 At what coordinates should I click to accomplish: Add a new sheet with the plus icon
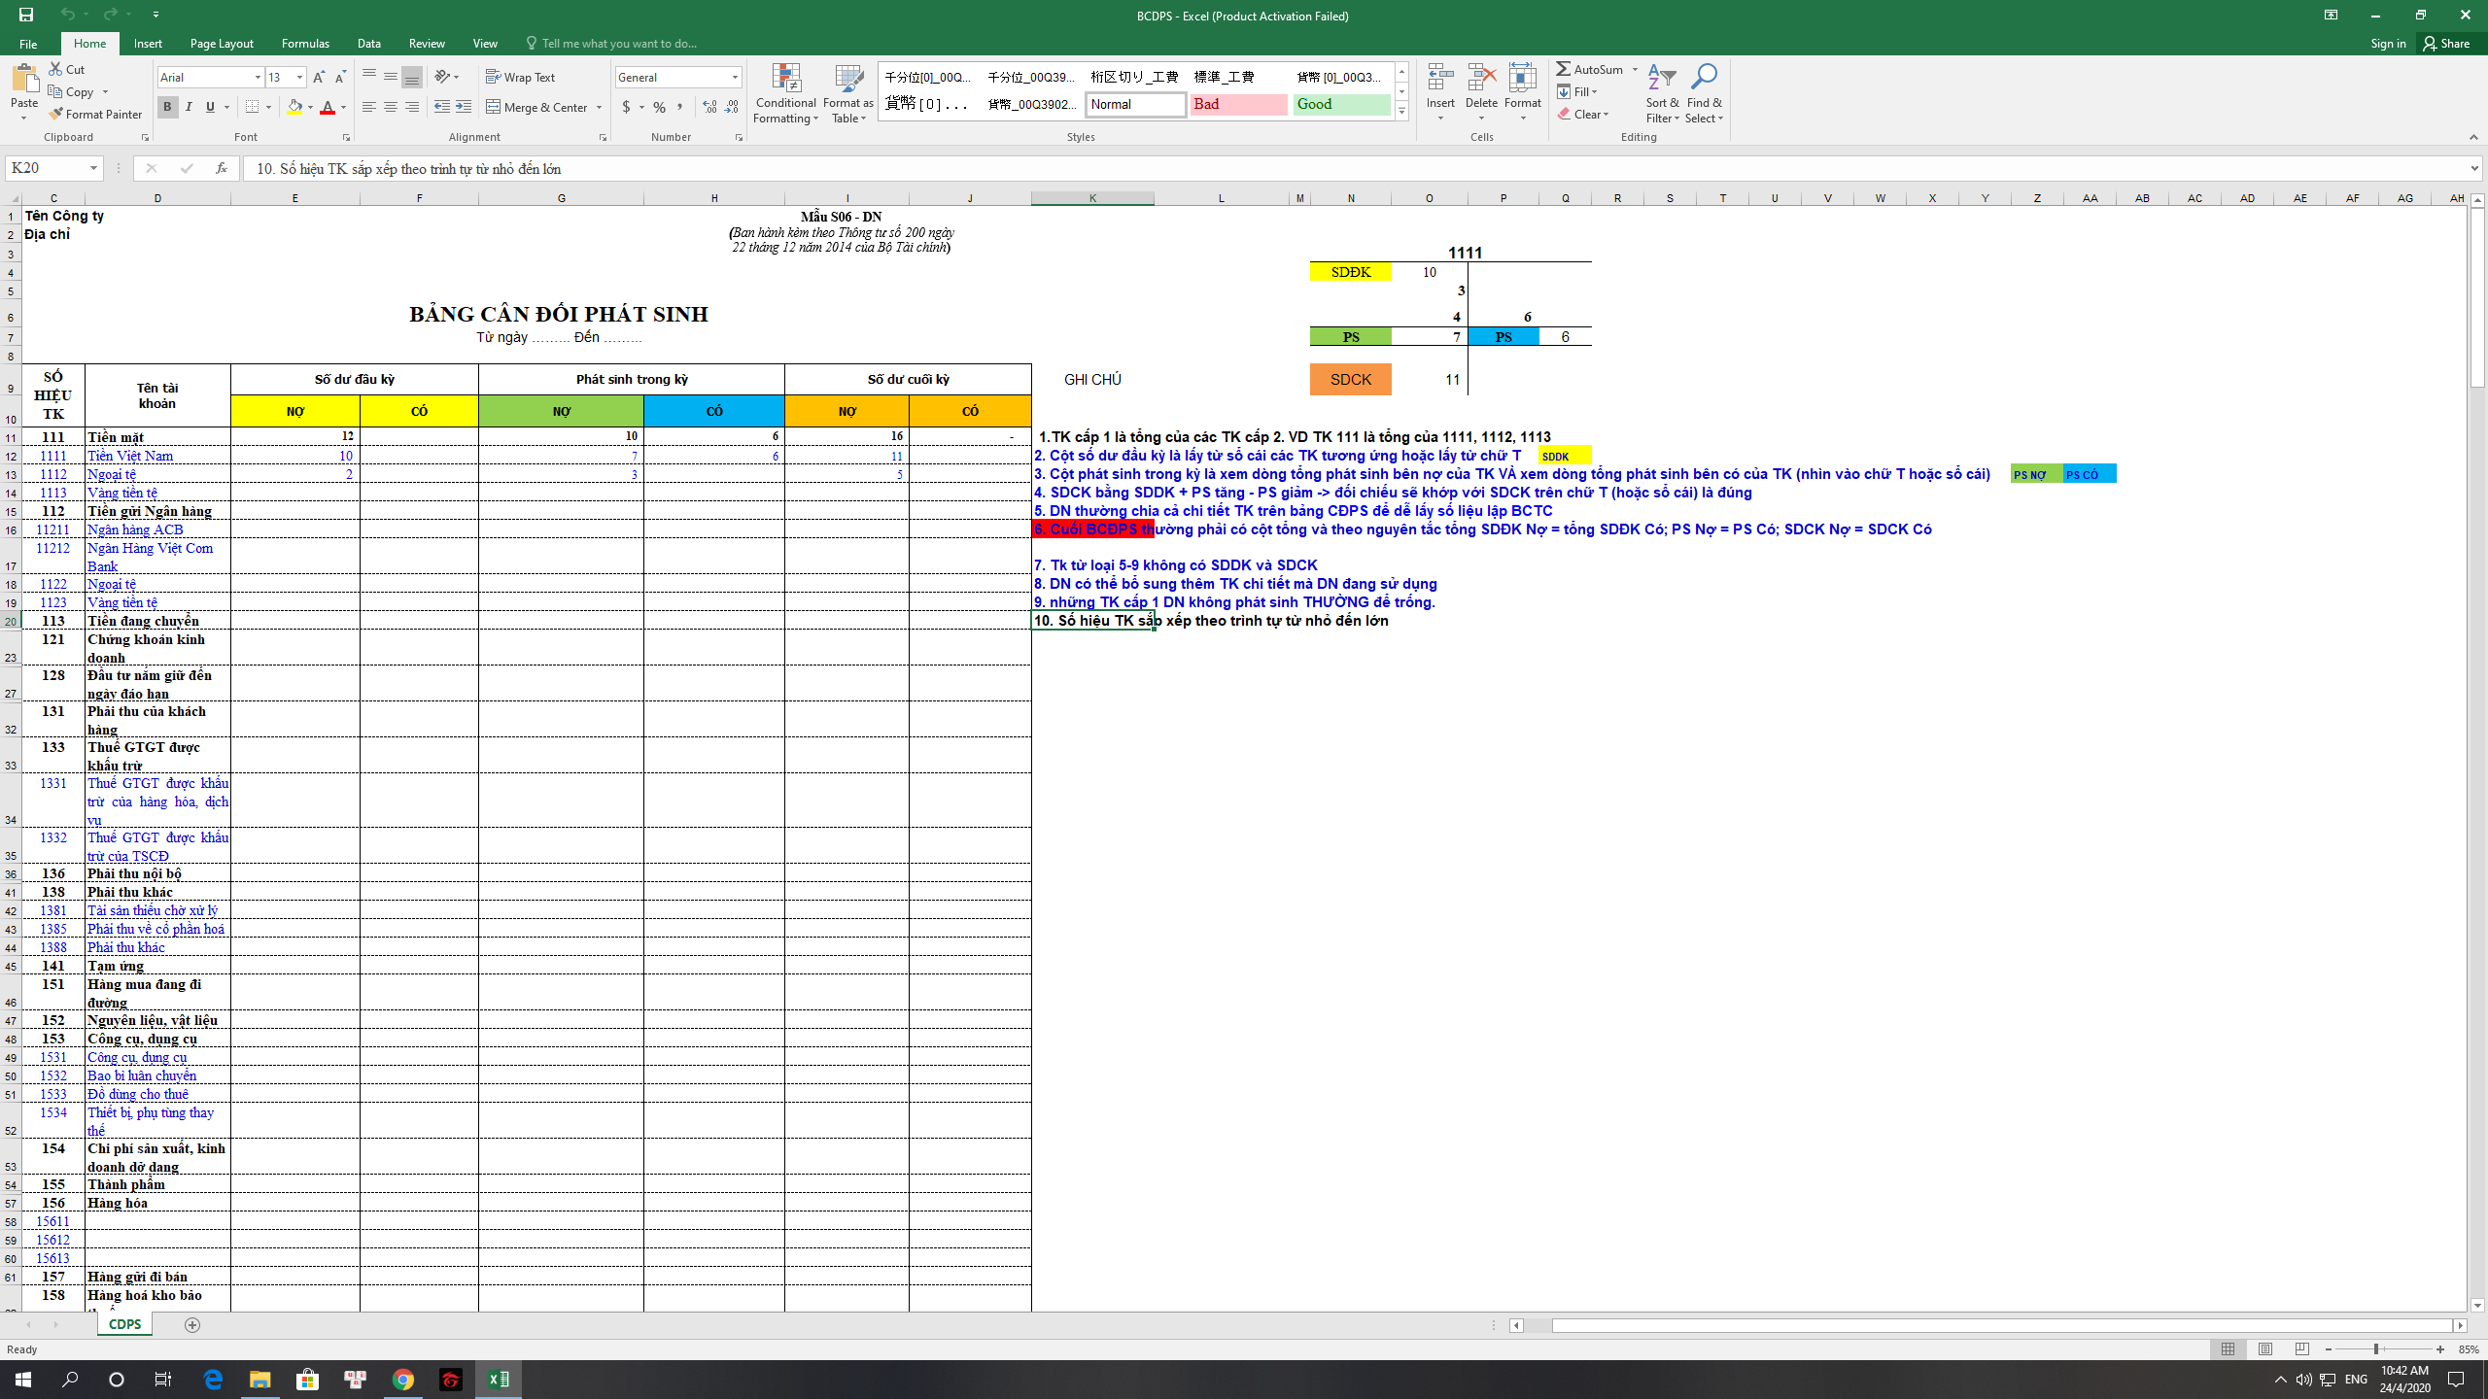tap(192, 1325)
